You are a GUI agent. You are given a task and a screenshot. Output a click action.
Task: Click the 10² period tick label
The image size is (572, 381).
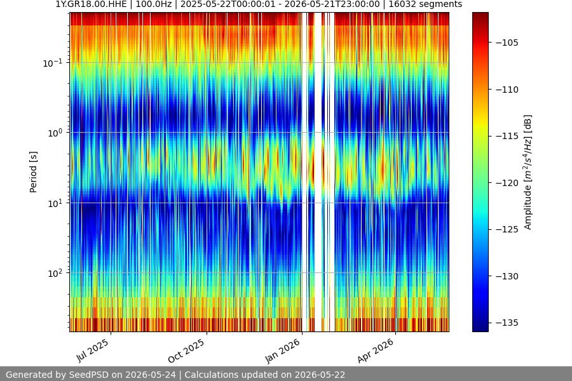pos(55,273)
